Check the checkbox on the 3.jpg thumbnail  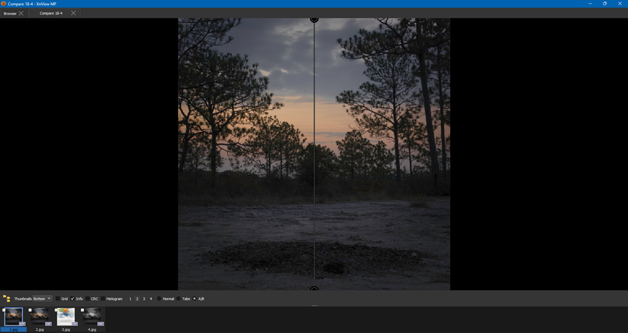click(x=56, y=310)
